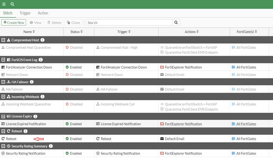Switch to the Trigger tab

tap(25, 13)
